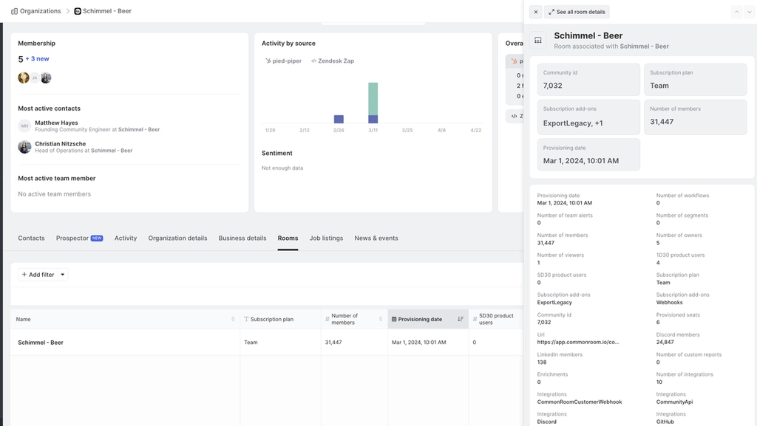Click the Provisioned seats 6 value
This screenshot has height=426, width=757.
658,323
